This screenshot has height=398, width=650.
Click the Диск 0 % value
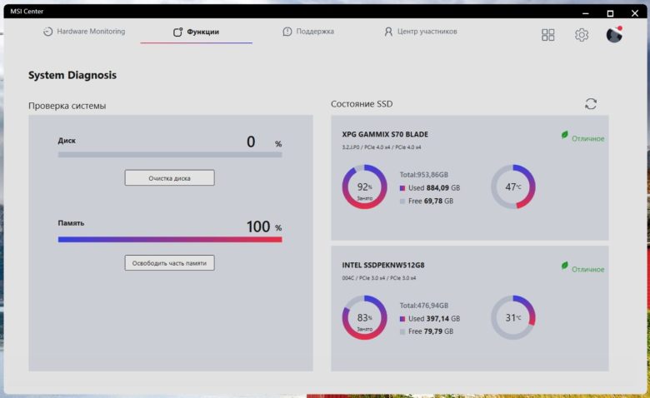click(263, 142)
